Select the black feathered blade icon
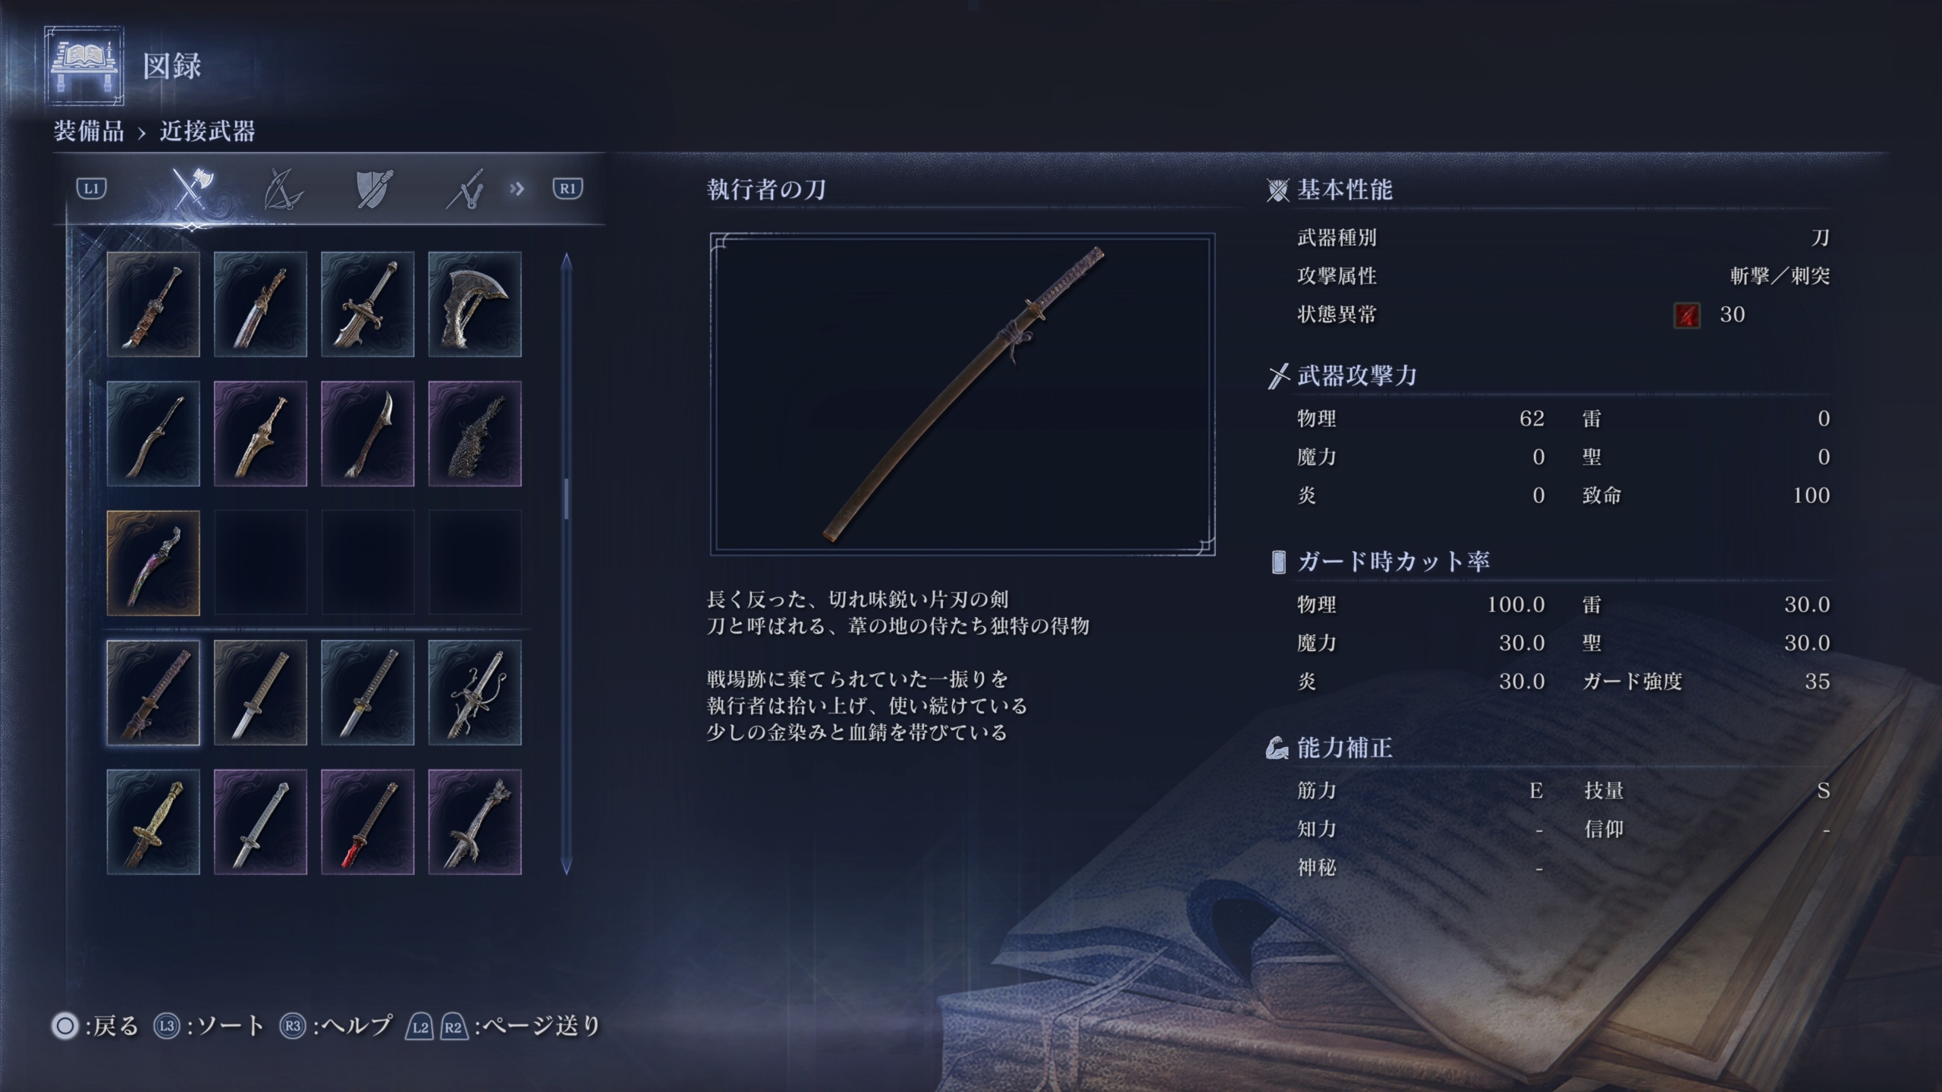The height and width of the screenshot is (1092, 1942). coord(475,434)
